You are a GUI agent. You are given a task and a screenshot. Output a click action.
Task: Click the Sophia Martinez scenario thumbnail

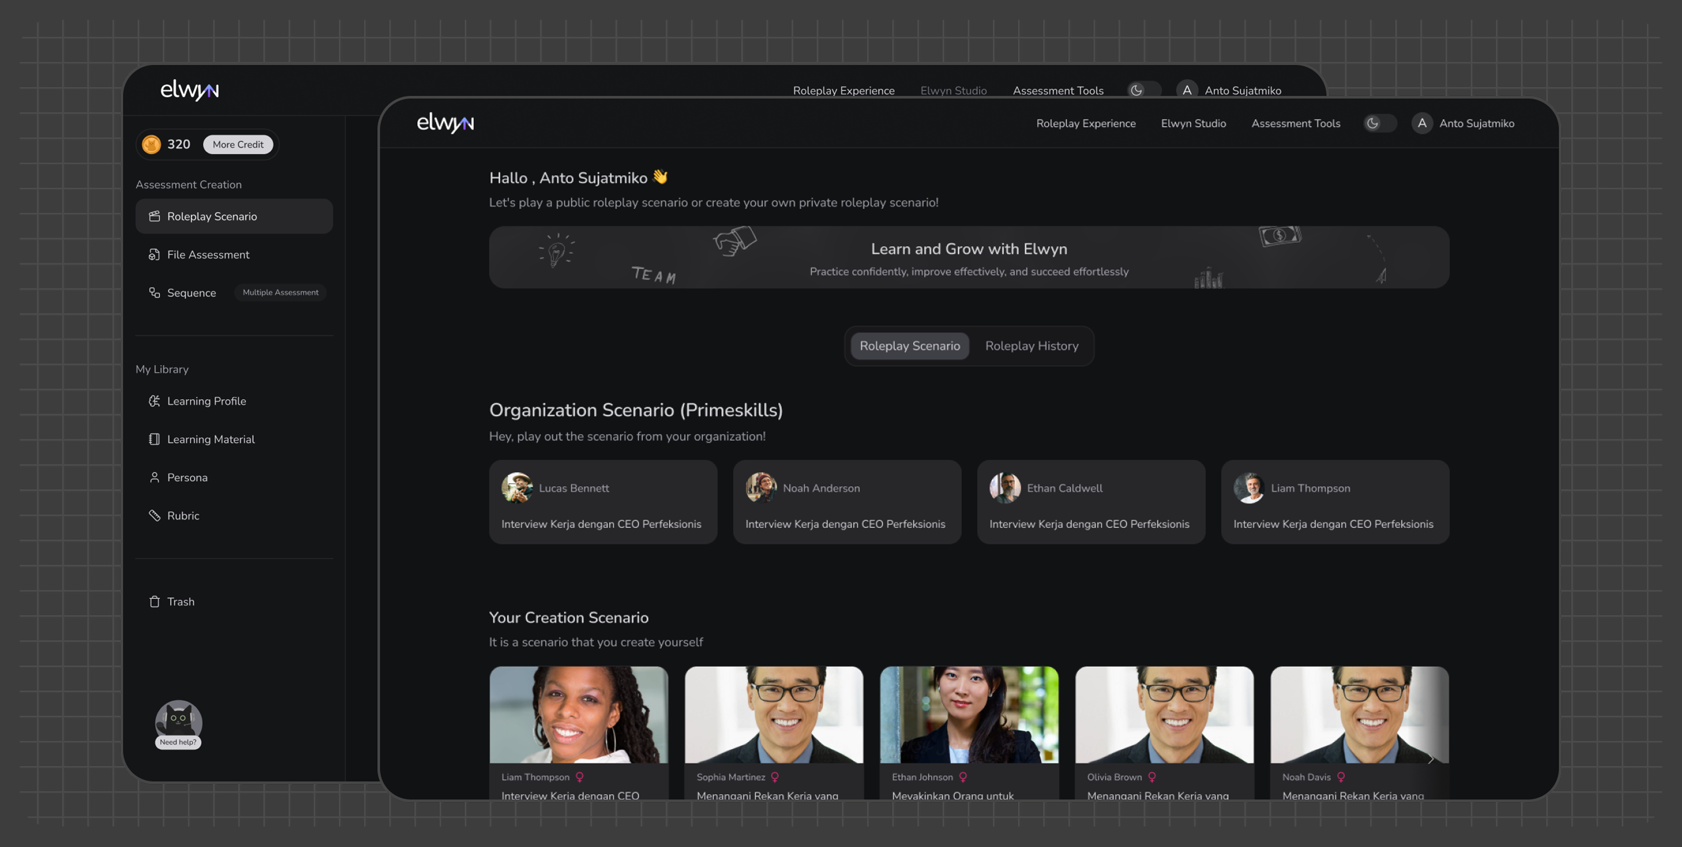773,714
